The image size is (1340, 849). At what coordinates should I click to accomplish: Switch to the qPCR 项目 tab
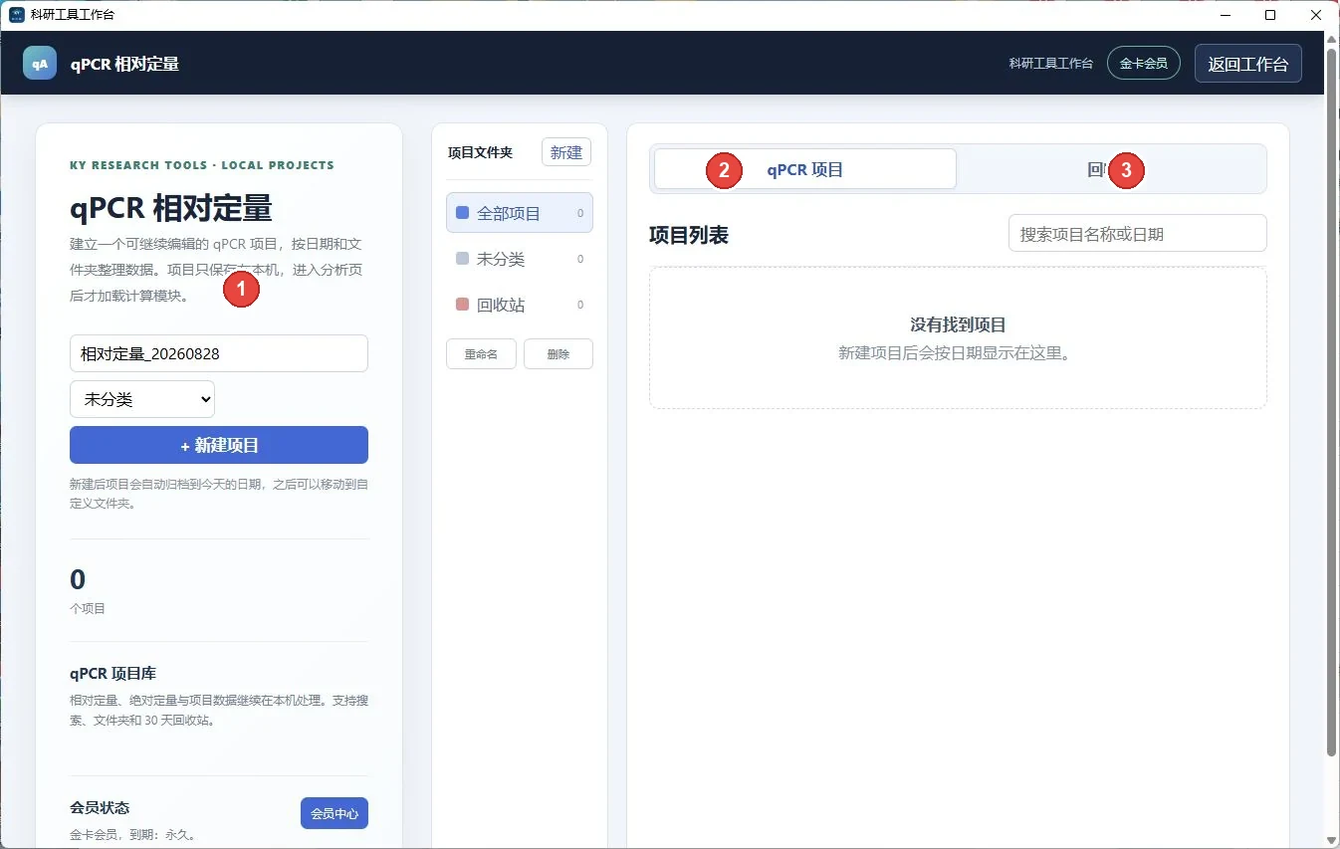pyautogui.click(x=804, y=169)
